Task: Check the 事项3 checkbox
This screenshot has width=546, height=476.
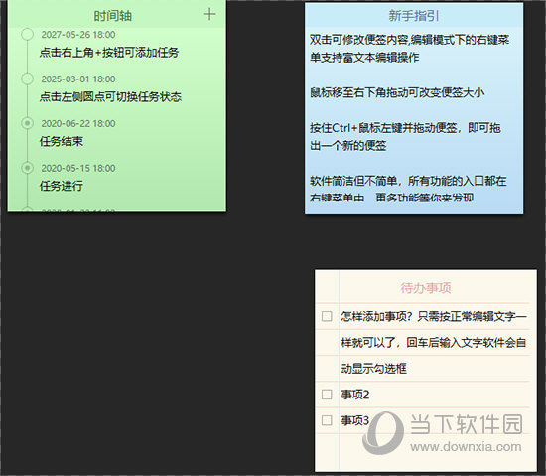Action: (327, 420)
